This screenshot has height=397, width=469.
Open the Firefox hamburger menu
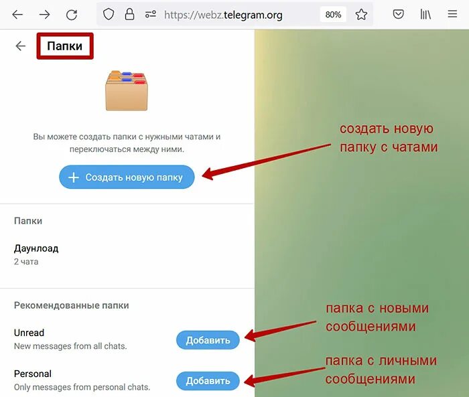[x=452, y=14]
